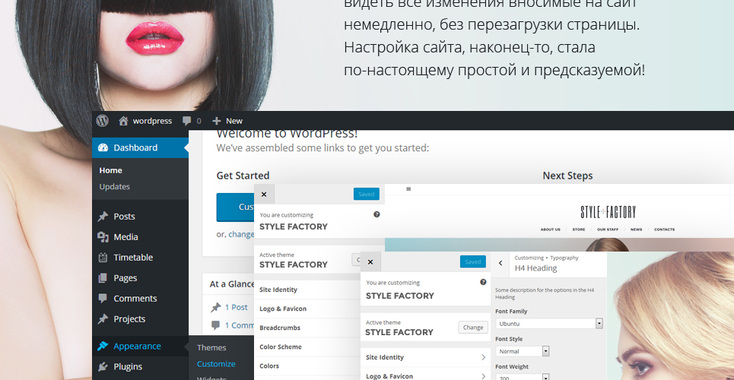
Task: Click the Comments icon in the sidebar menu
Action: (x=103, y=298)
